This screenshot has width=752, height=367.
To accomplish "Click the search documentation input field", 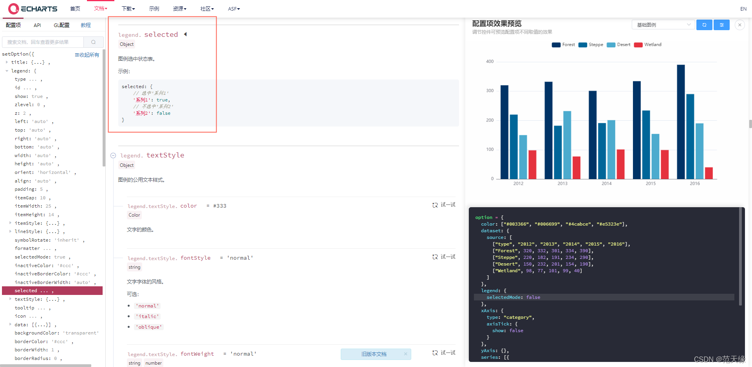I will pyautogui.click(x=43, y=42).
